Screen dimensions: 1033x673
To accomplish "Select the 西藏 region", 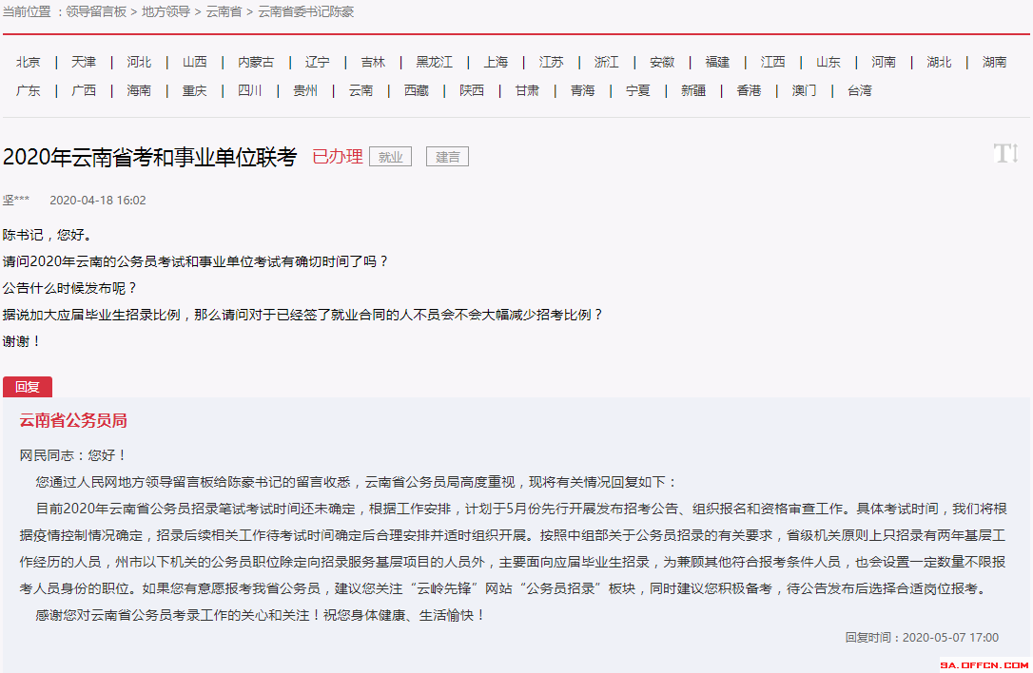I will (x=417, y=90).
